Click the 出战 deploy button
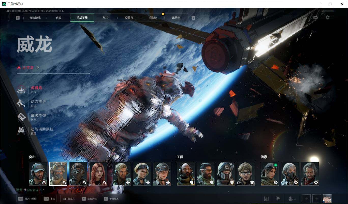The width and height of the screenshot is (348, 204). coord(49,199)
